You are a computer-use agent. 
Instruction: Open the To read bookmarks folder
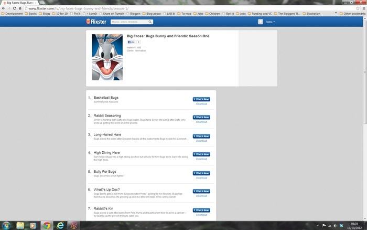pyautogui.click(x=185, y=14)
